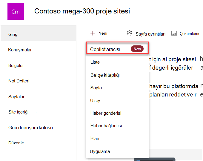Choose Belge kitaplığı menu entry
Screen dimensions: 203x161
coord(105,75)
